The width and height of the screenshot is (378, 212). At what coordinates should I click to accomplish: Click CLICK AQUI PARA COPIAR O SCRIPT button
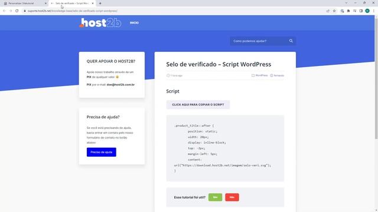pos(198,105)
